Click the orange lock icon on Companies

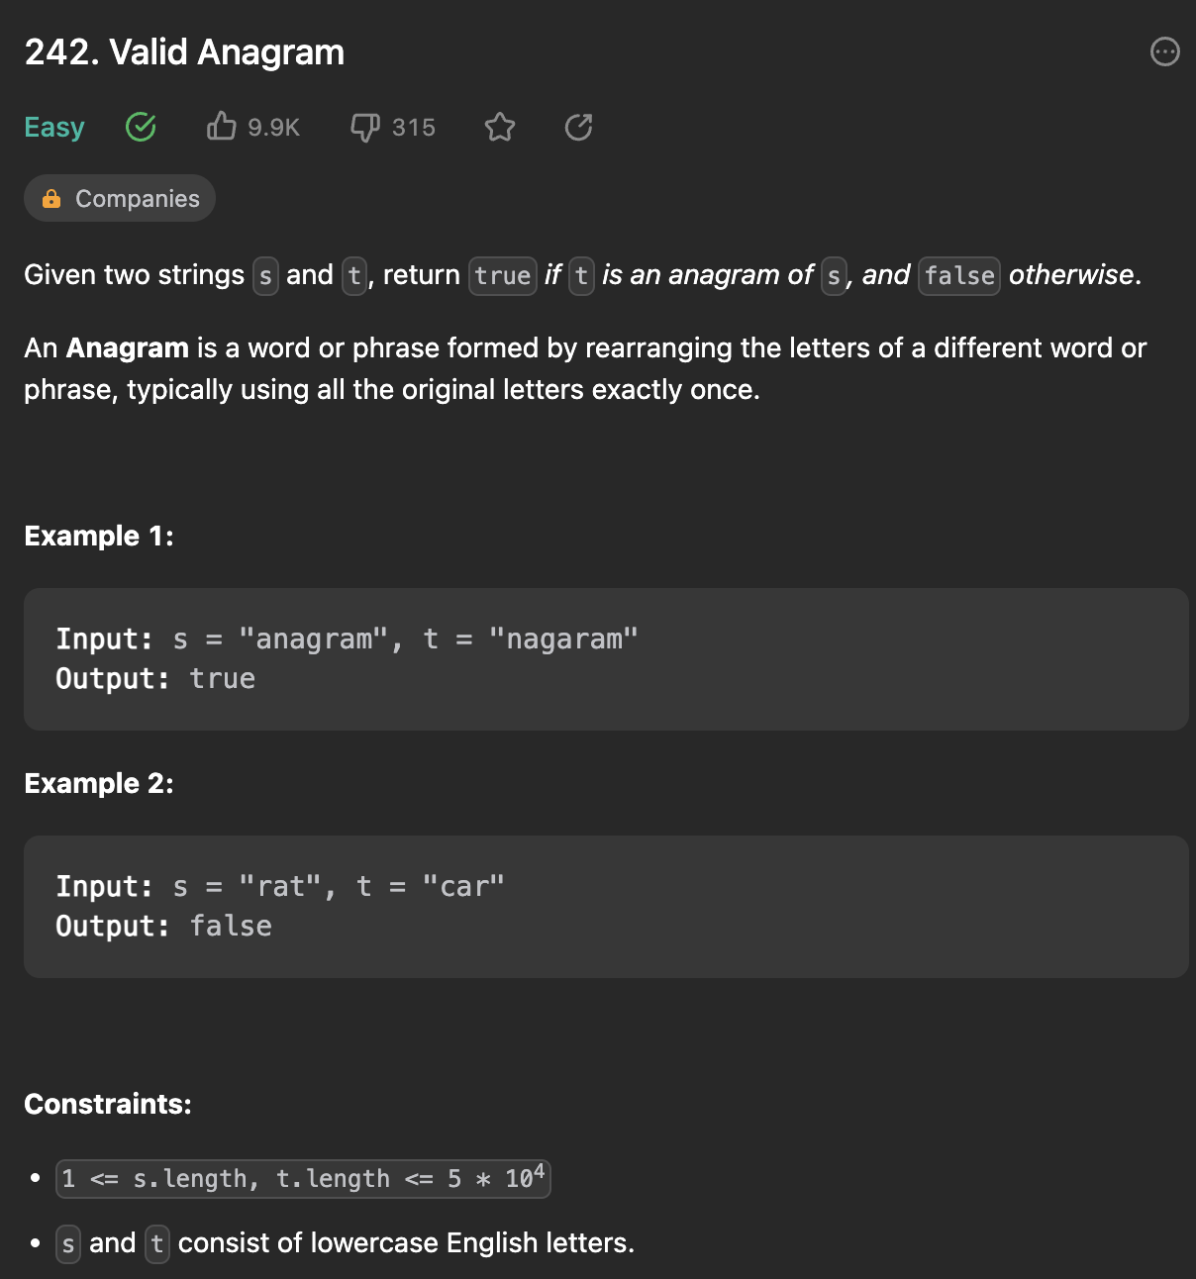point(51,198)
